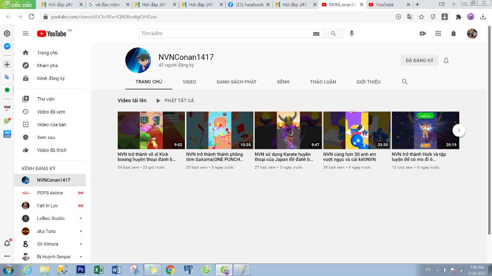Click the Windows Start button
Screen dimensions: 492x276
[x=8, y=270]
